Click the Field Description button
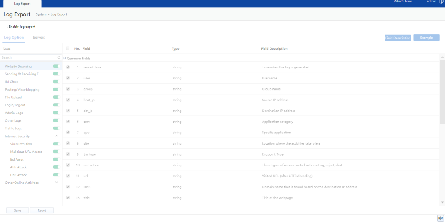This screenshot has height=224, width=445. point(397,38)
